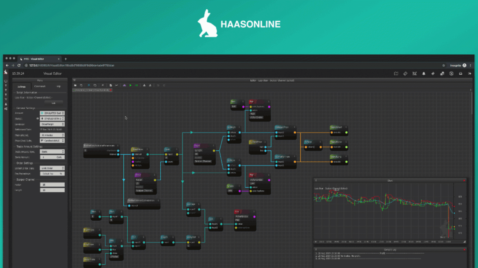Image resolution: width=478 pixels, height=268 pixels.
Task: Open a new browser tab with plus
Action: pos(66,59)
